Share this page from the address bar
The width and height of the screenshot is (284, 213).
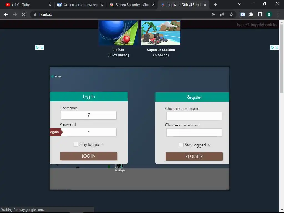pos(222,14)
